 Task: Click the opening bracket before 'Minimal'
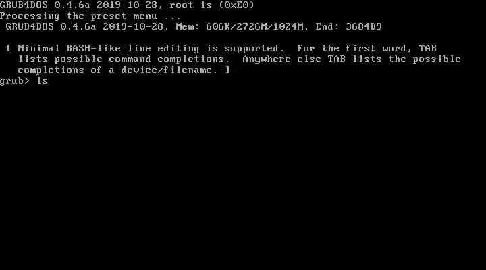9,49
